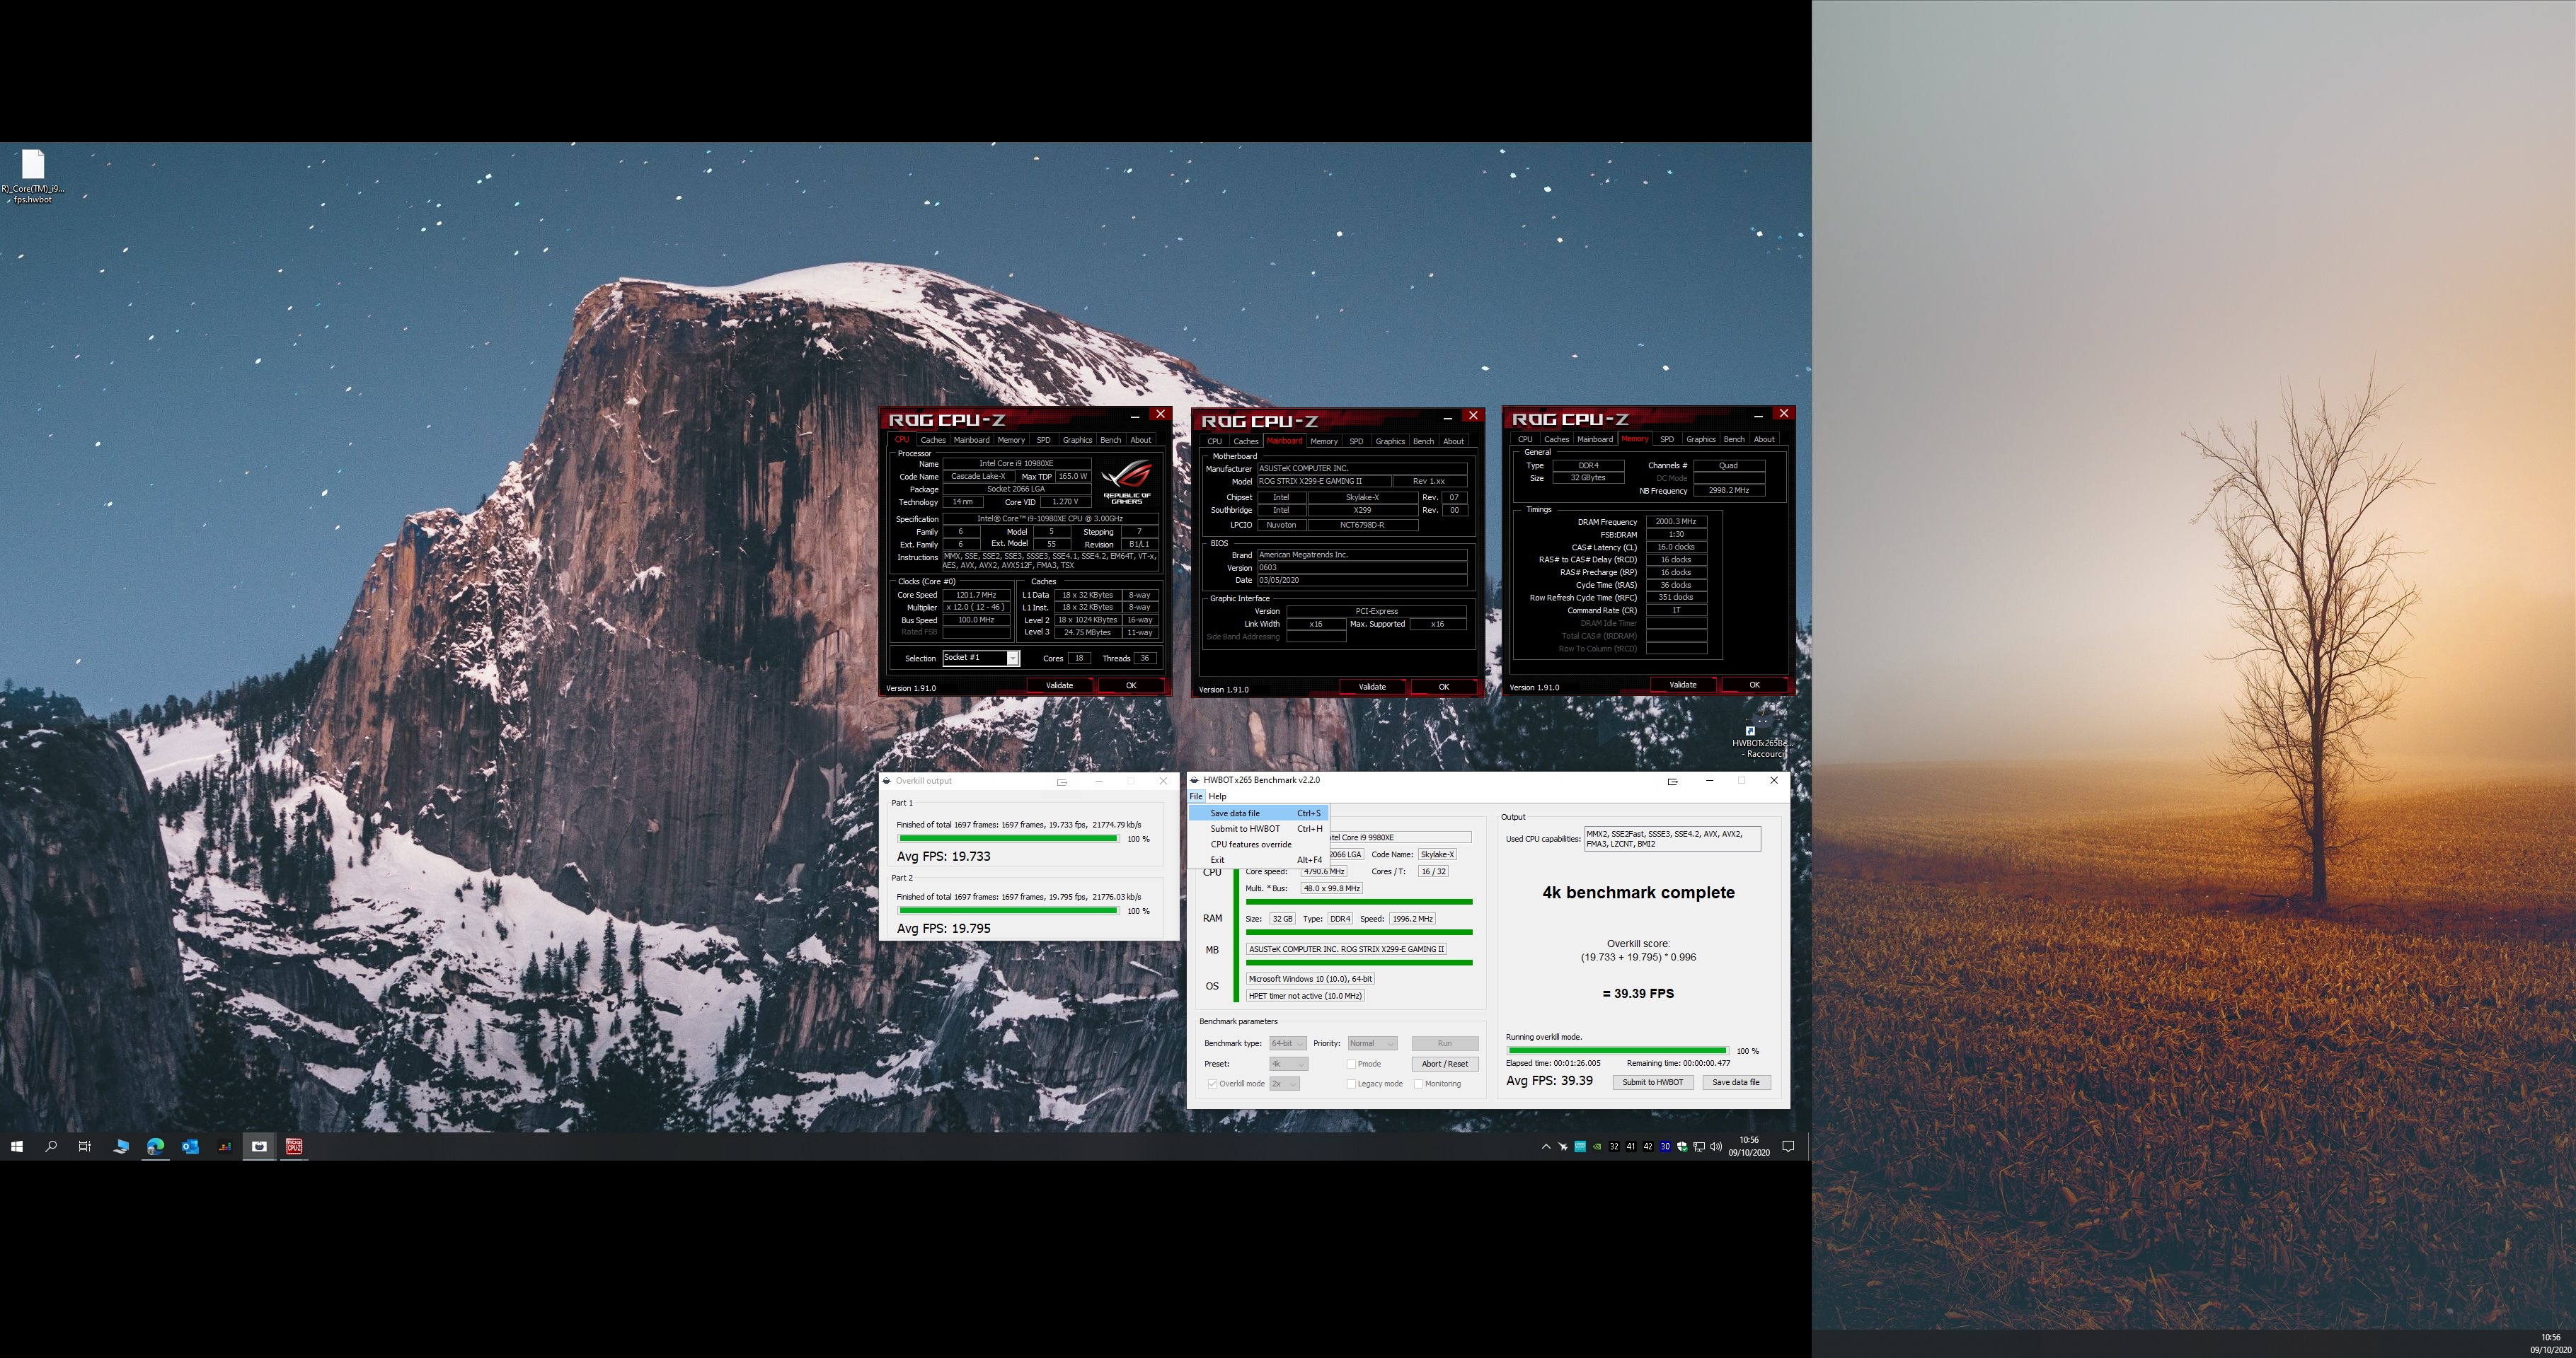Open About tab in the Memory CPU-Z window

point(1764,439)
